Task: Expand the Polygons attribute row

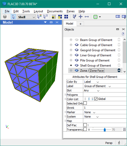Action: pyautogui.click(x=65, y=95)
